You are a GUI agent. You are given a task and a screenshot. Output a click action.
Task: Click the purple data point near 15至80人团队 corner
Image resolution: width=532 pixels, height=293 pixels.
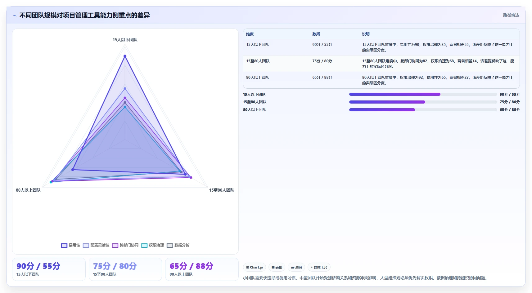pos(191,177)
